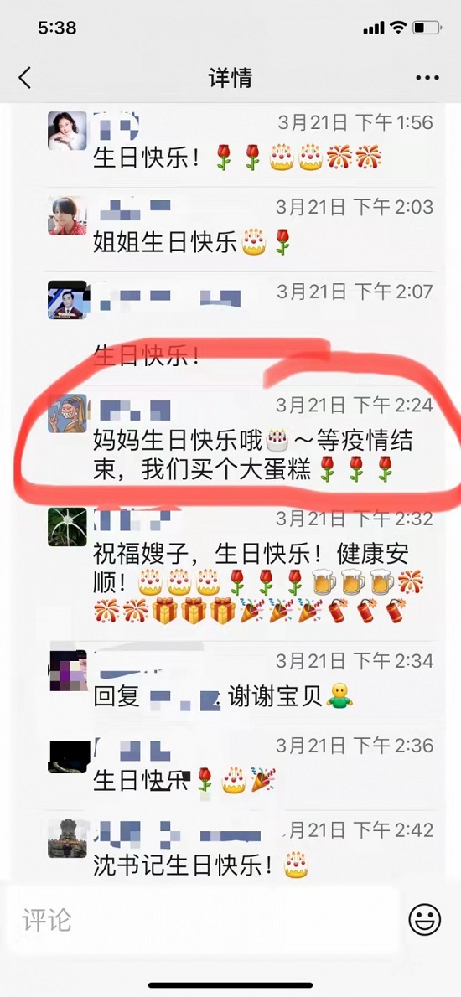The width and height of the screenshot is (461, 997).
Task: Open the news-anchor avatar at 2:07
Action: 67,300
